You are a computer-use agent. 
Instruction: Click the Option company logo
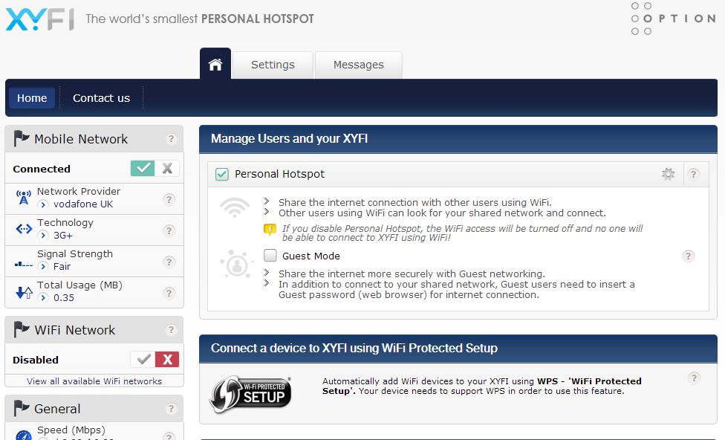673,19
